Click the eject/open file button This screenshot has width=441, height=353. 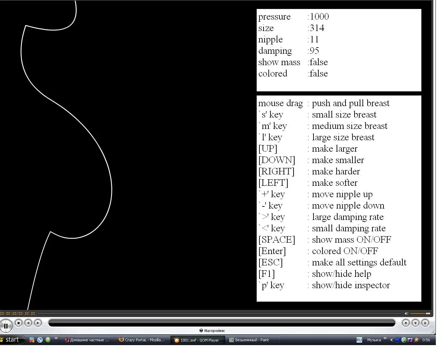click(406, 323)
